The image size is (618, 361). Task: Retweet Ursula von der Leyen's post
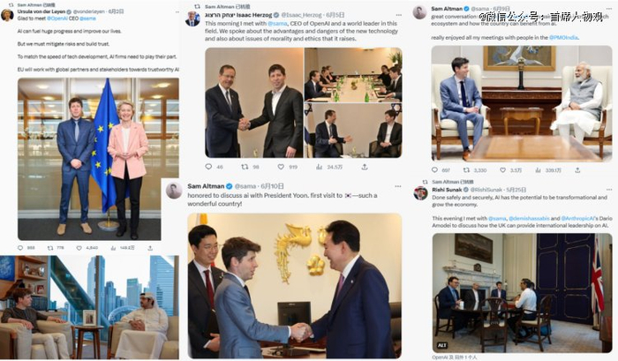[x=49, y=248]
